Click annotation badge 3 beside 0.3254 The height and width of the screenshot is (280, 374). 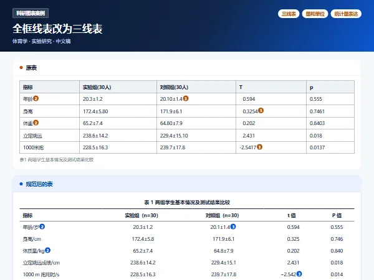tap(261, 111)
